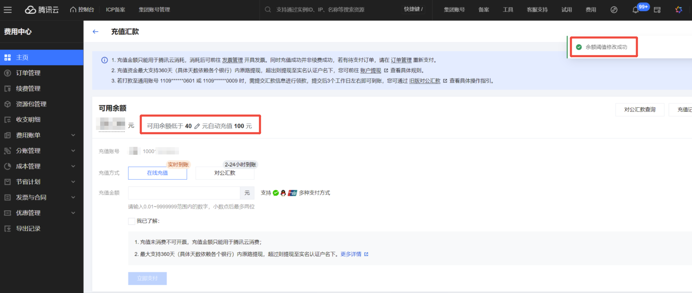Click the colorful AI assistant icon
The image size is (692, 293).
coord(679,10)
